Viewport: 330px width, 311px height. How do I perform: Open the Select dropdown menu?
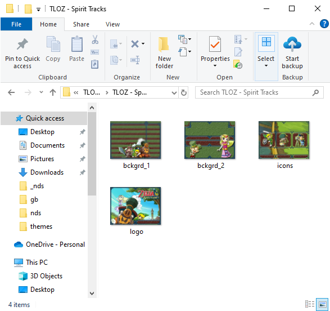[x=266, y=56]
